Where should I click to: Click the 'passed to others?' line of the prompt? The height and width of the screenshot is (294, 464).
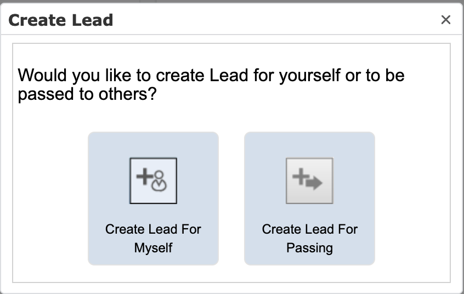point(87,94)
